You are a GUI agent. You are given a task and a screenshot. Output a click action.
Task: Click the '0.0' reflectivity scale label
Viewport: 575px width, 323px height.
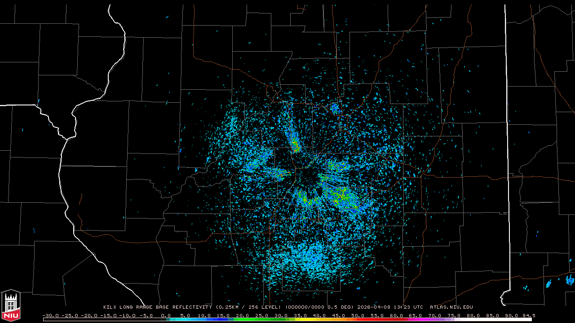coord(166,315)
